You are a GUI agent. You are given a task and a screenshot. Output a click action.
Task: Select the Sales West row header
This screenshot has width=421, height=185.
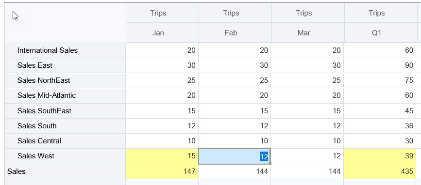click(65, 156)
